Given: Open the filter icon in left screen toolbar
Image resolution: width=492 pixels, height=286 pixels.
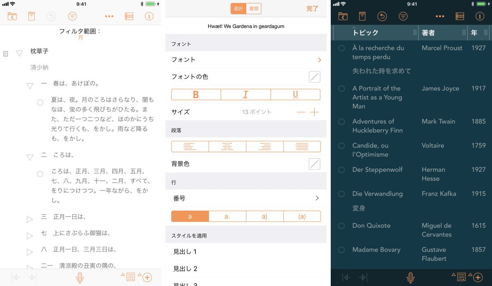Looking at the screenshot, I should click(x=72, y=16).
